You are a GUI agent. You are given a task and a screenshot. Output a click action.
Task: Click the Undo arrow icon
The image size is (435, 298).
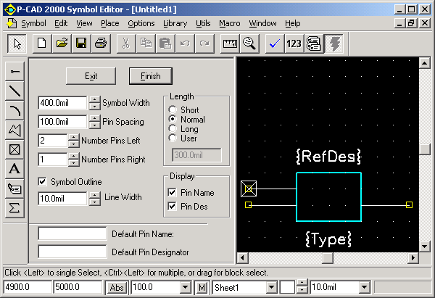(x=185, y=44)
